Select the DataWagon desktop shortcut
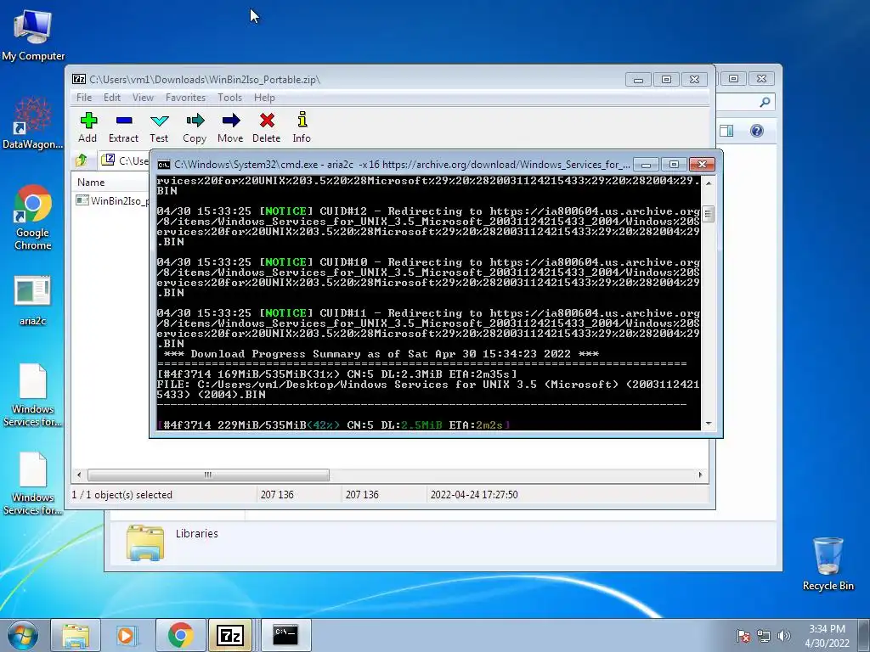This screenshot has width=870, height=652. [x=33, y=123]
